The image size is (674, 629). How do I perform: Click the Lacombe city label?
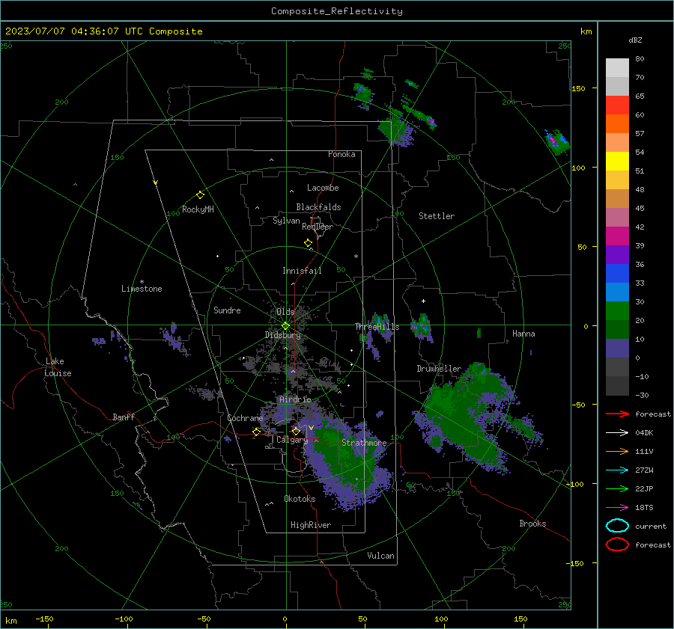pos(323,188)
